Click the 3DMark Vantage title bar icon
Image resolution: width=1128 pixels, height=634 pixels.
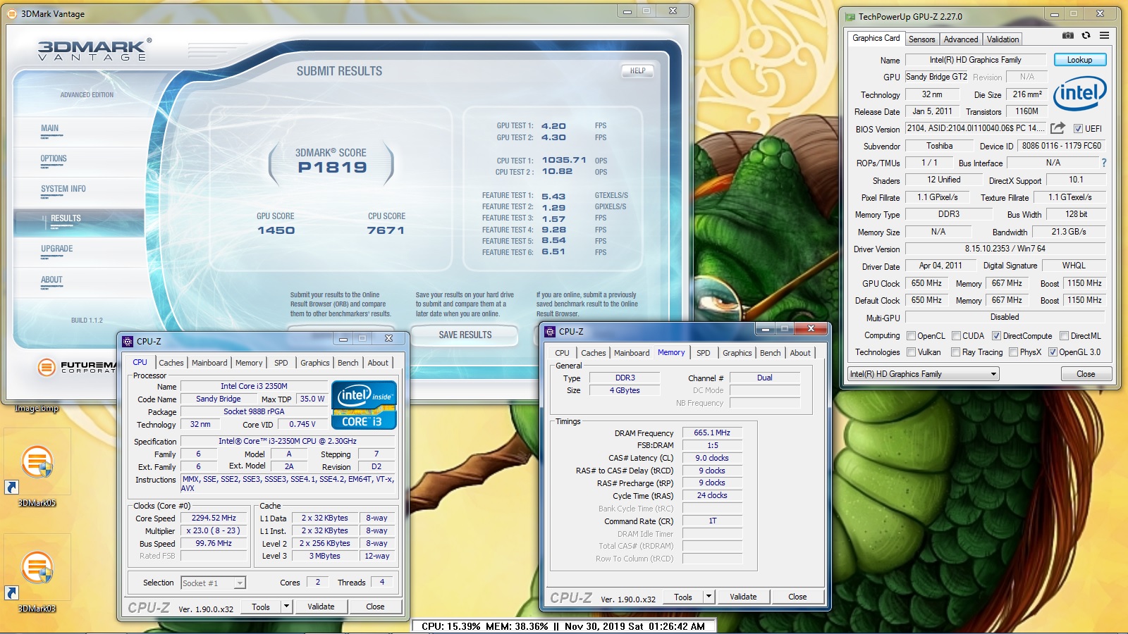[12, 13]
